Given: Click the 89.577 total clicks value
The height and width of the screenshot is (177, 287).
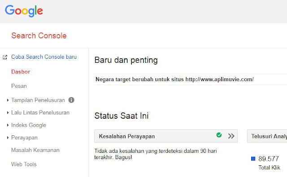Looking at the screenshot, I should [269, 159].
